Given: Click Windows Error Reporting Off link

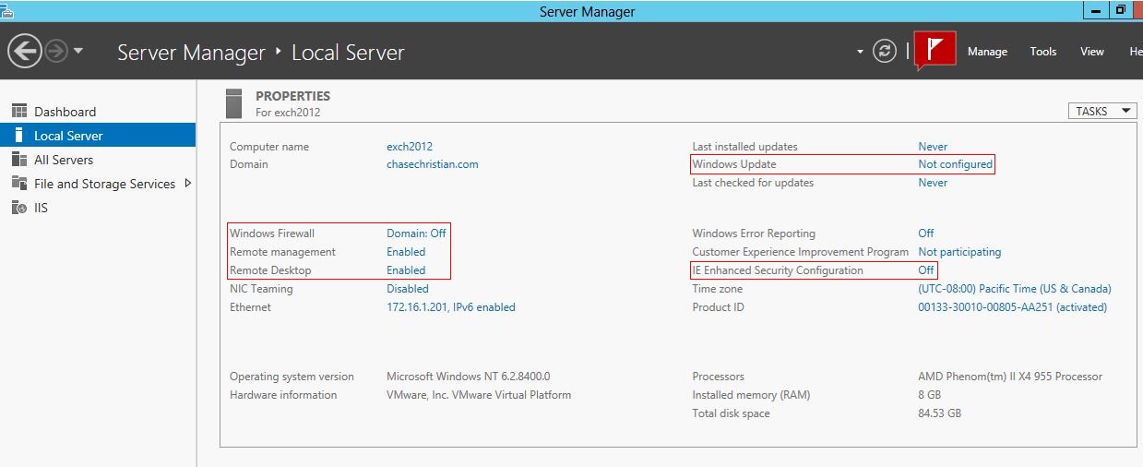Looking at the screenshot, I should click(x=926, y=233).
